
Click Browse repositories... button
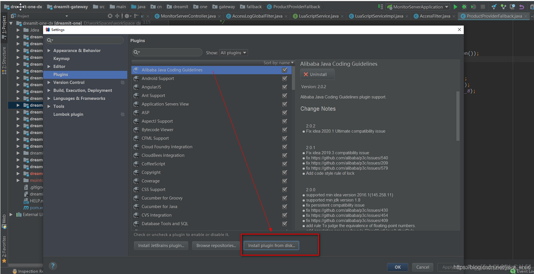coord(216,246)
